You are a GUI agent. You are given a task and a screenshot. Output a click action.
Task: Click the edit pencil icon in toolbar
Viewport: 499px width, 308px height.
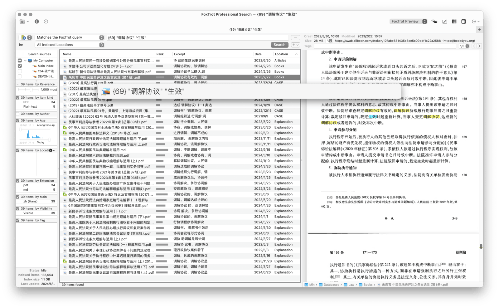(x=444, y=22)
